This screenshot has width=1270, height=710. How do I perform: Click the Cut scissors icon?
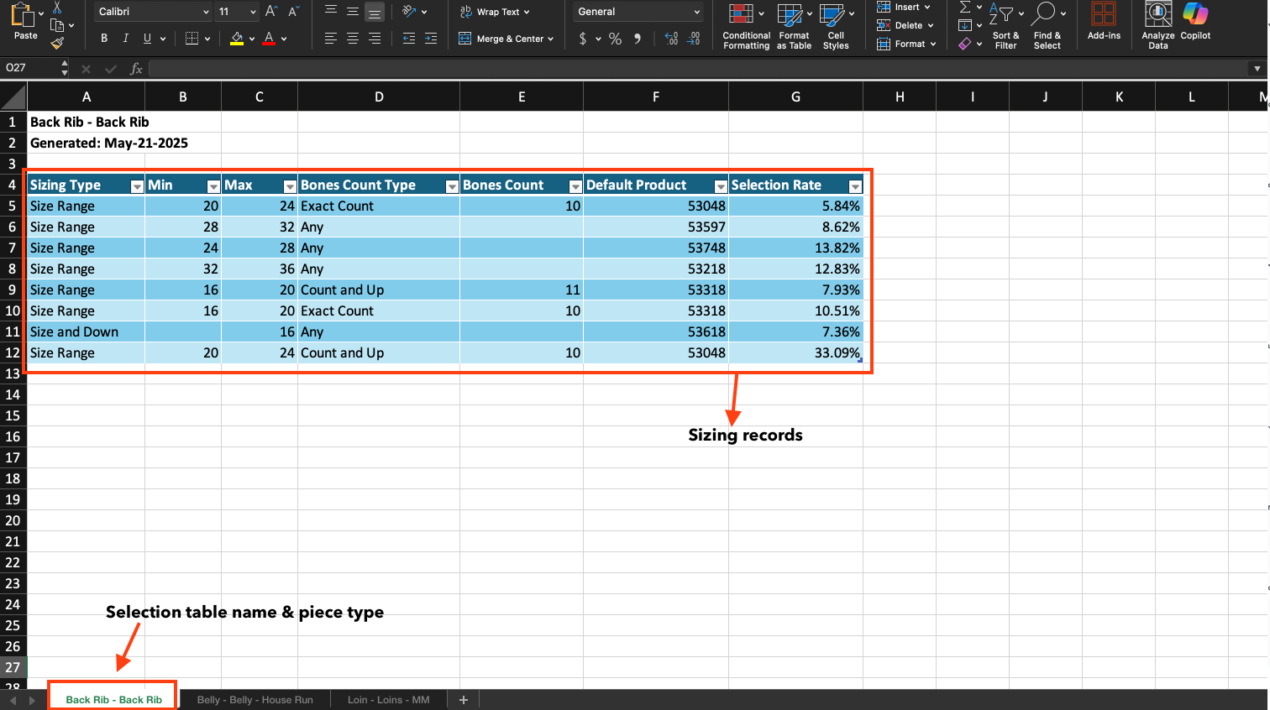coord(57,8)
